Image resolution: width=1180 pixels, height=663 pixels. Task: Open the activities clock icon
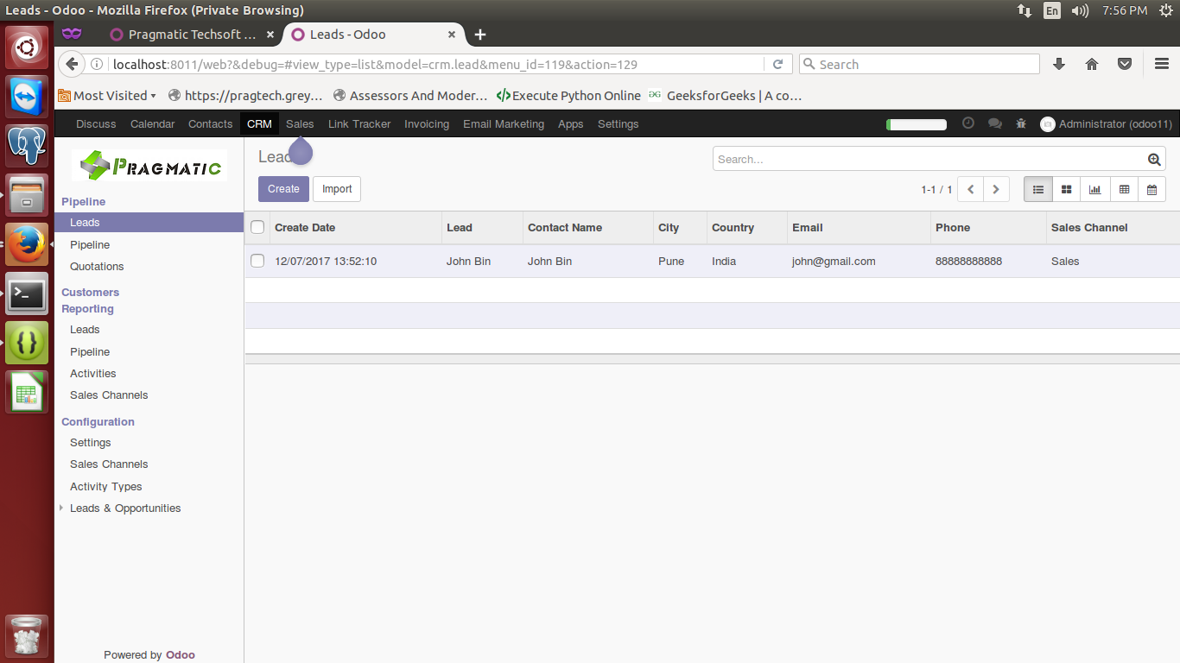coord(968,123)
